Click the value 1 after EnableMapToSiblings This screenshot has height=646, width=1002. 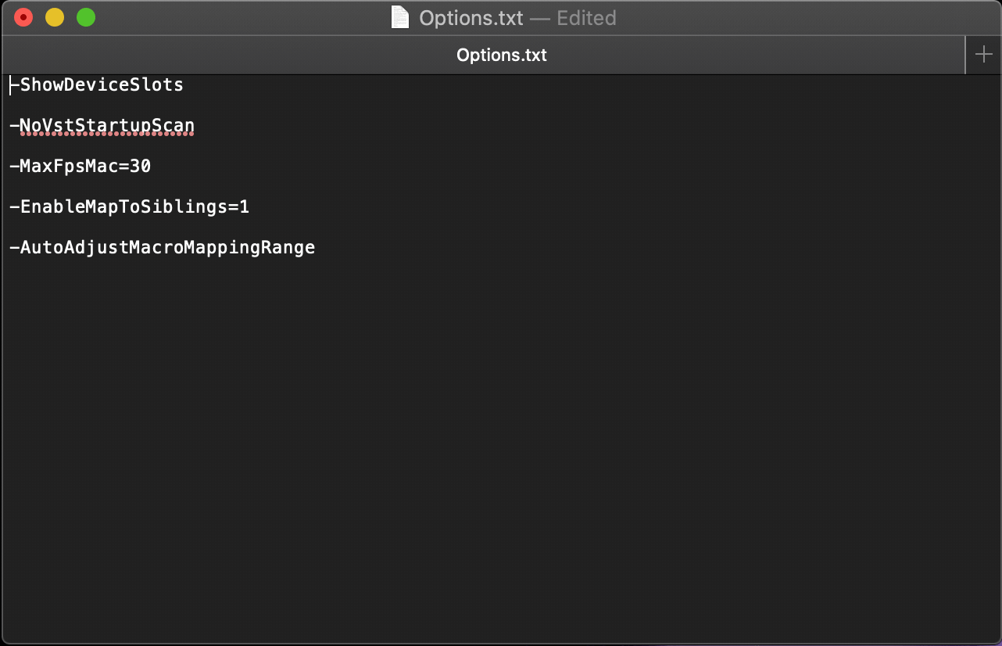click(x=245, y=207)
